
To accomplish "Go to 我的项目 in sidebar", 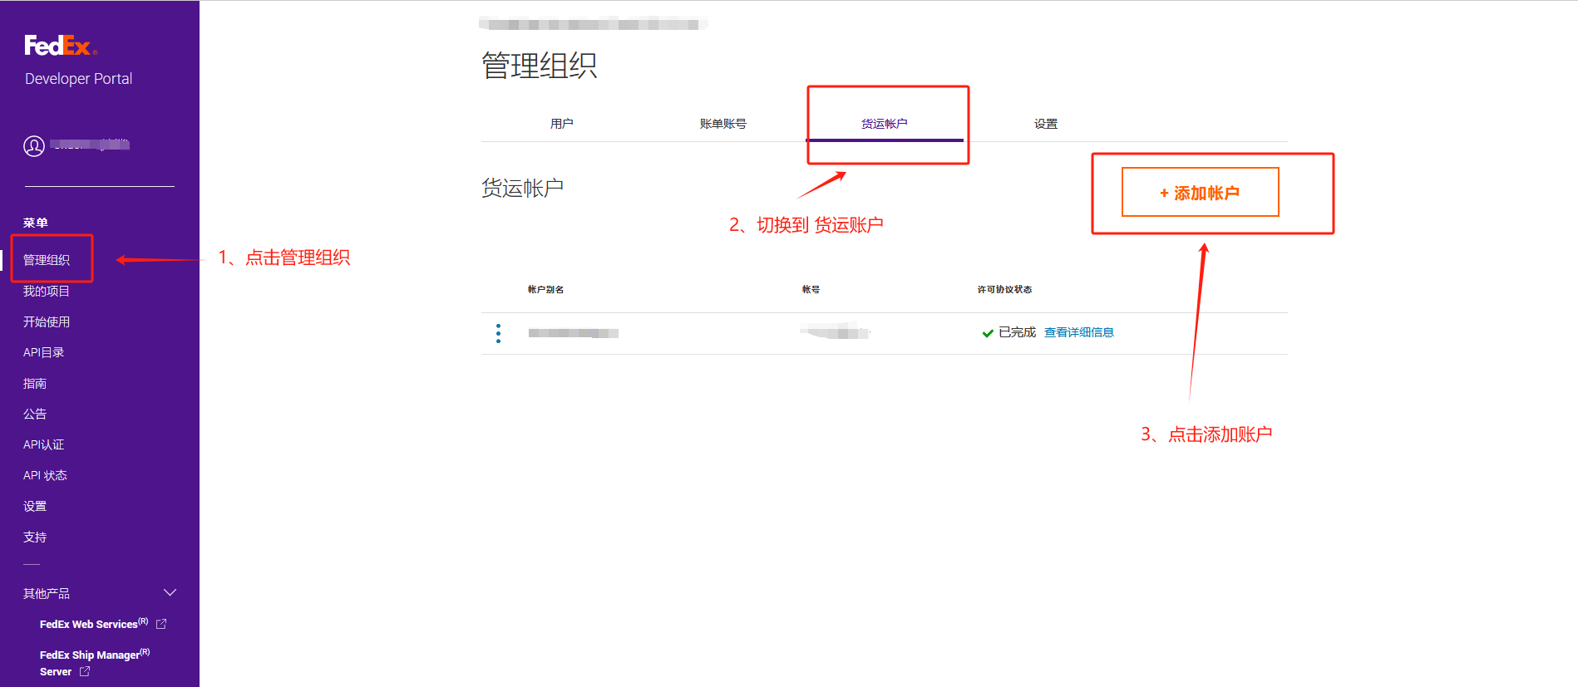I will click(x=47, y=291).
